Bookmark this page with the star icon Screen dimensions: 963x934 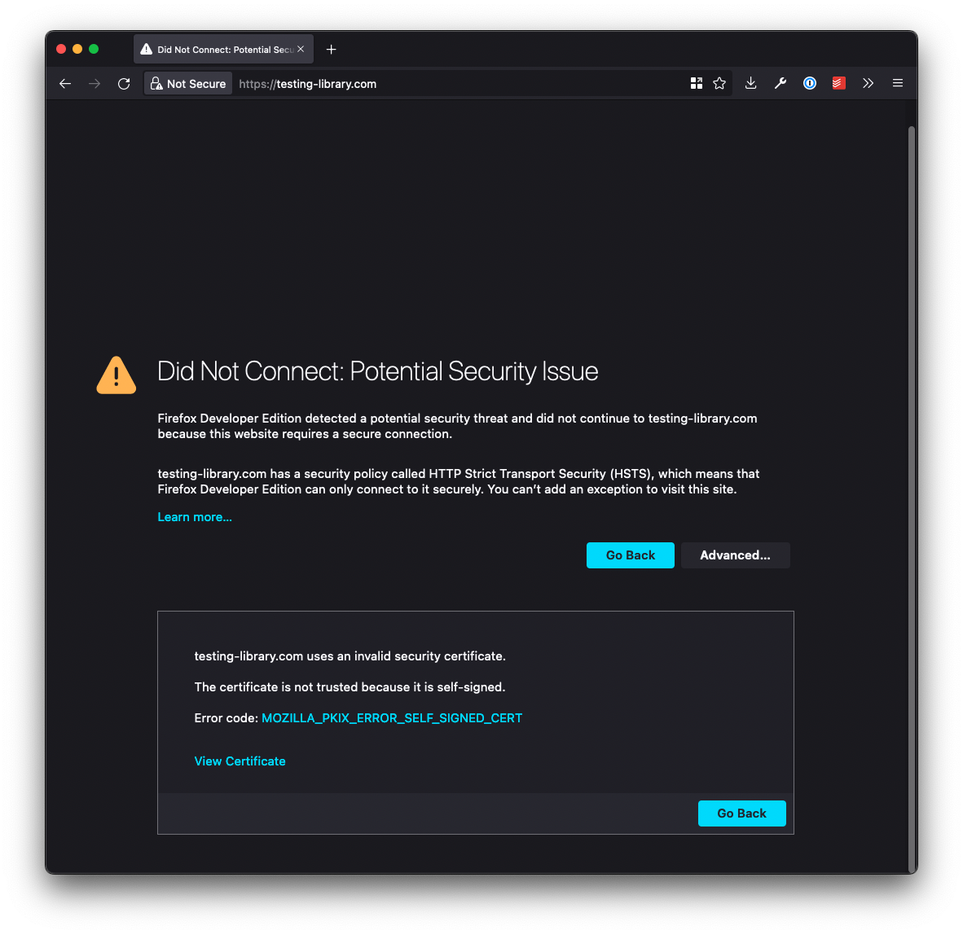pos(719,83)
